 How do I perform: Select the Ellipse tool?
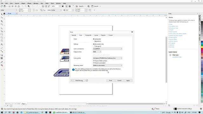click(x=2, y=37)
